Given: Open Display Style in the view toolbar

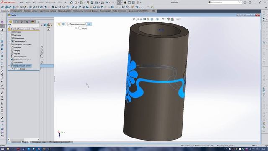Looking at the screenshot, I should coord(157,19).
